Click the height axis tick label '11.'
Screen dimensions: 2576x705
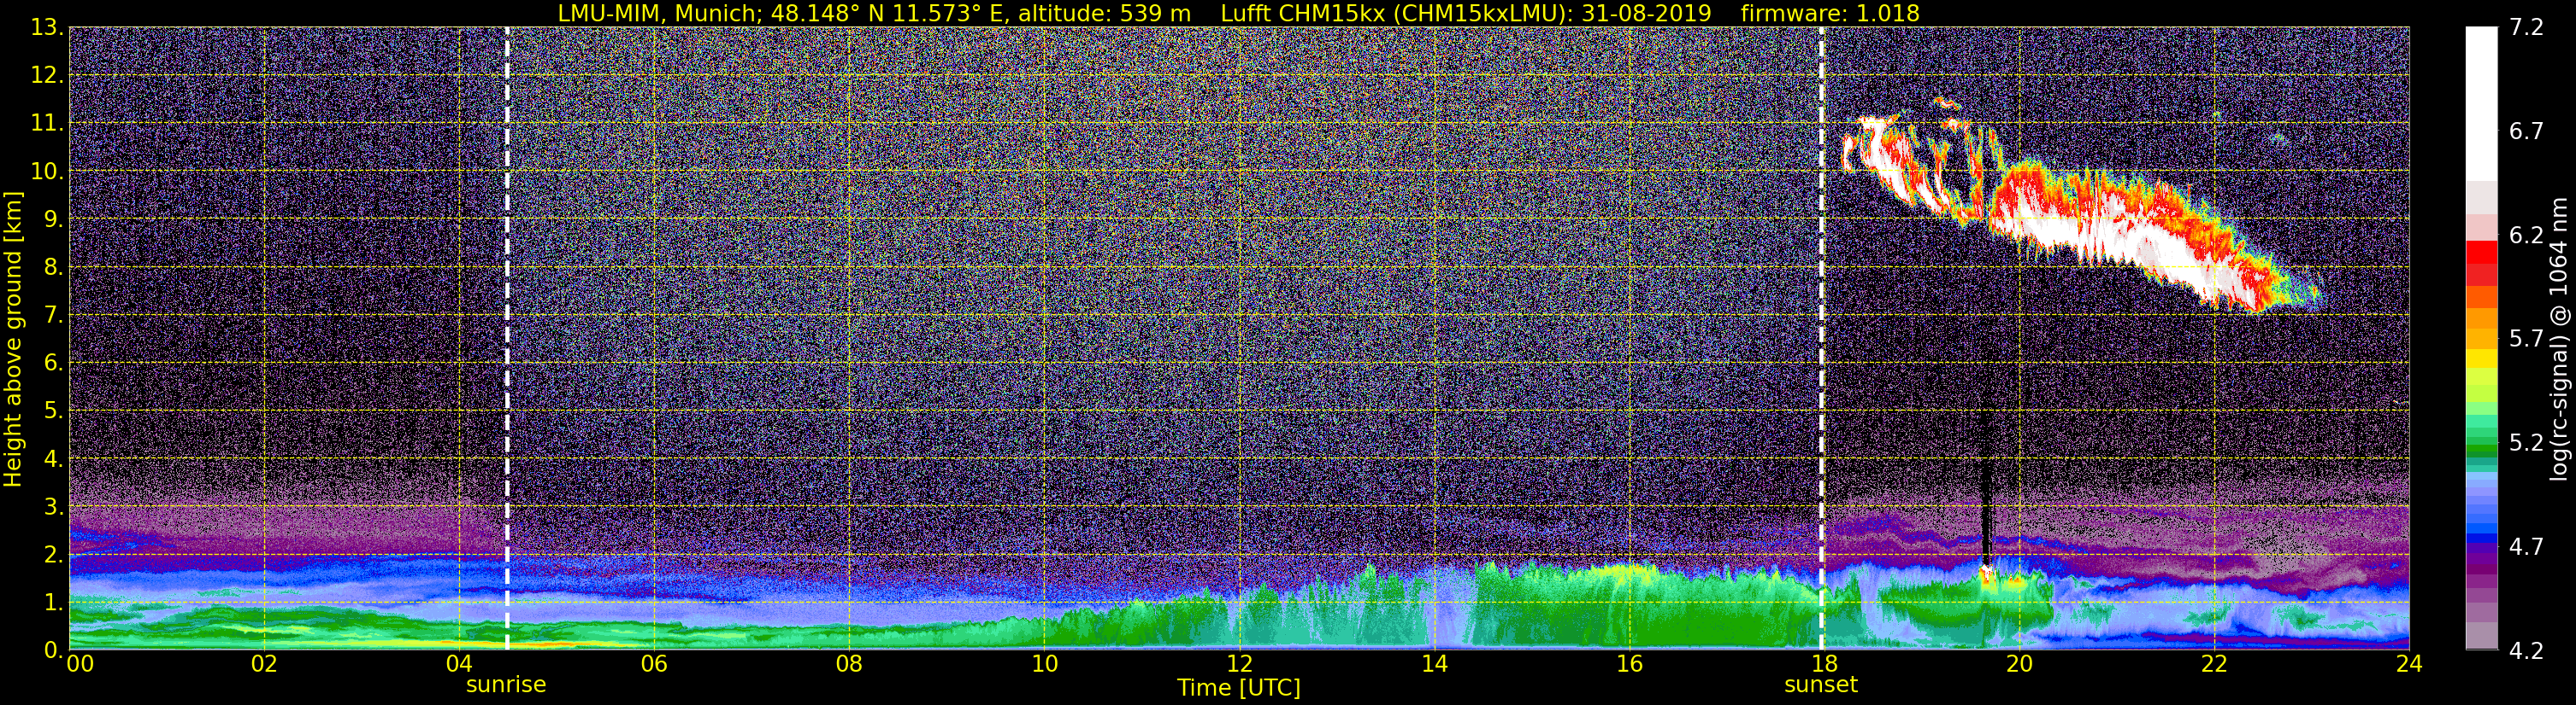pos(47,124)
